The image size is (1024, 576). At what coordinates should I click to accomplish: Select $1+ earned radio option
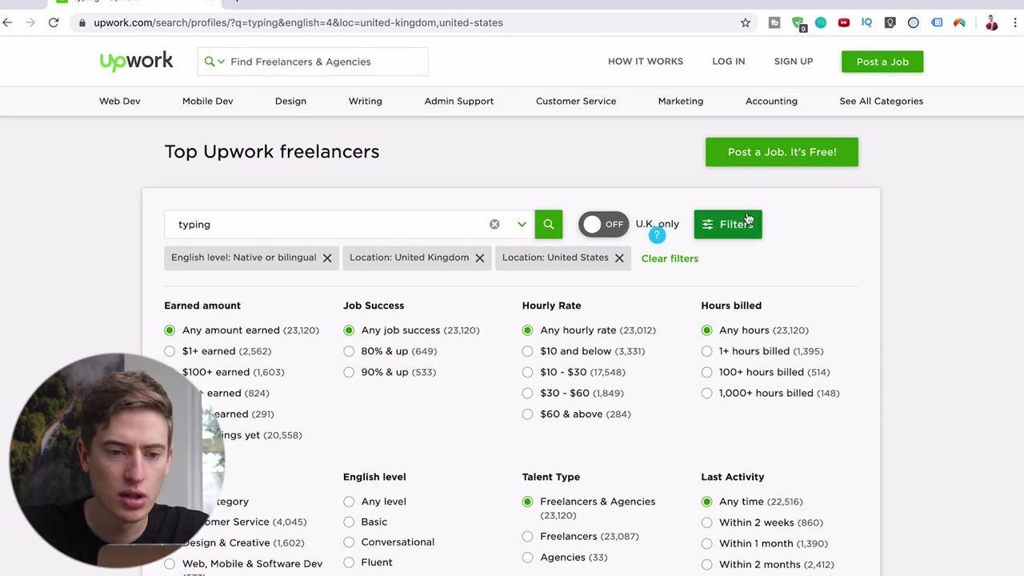pos(170,351)
